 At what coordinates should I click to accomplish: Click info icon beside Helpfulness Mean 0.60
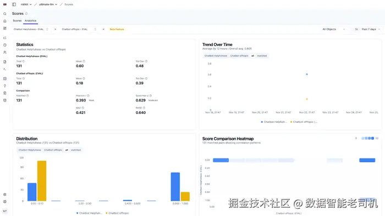pyautogui.click(x=84, y=61)
